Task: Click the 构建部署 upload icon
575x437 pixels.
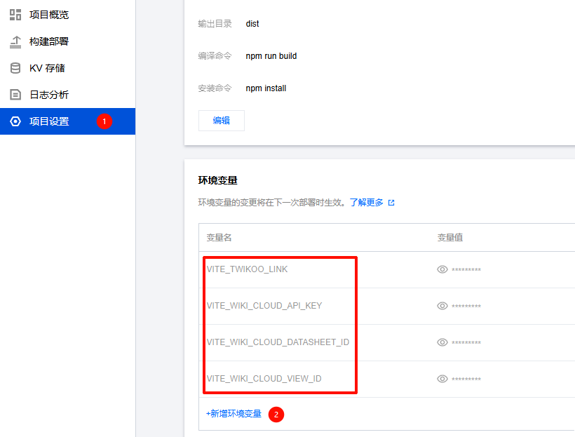Action: (15, 41)
